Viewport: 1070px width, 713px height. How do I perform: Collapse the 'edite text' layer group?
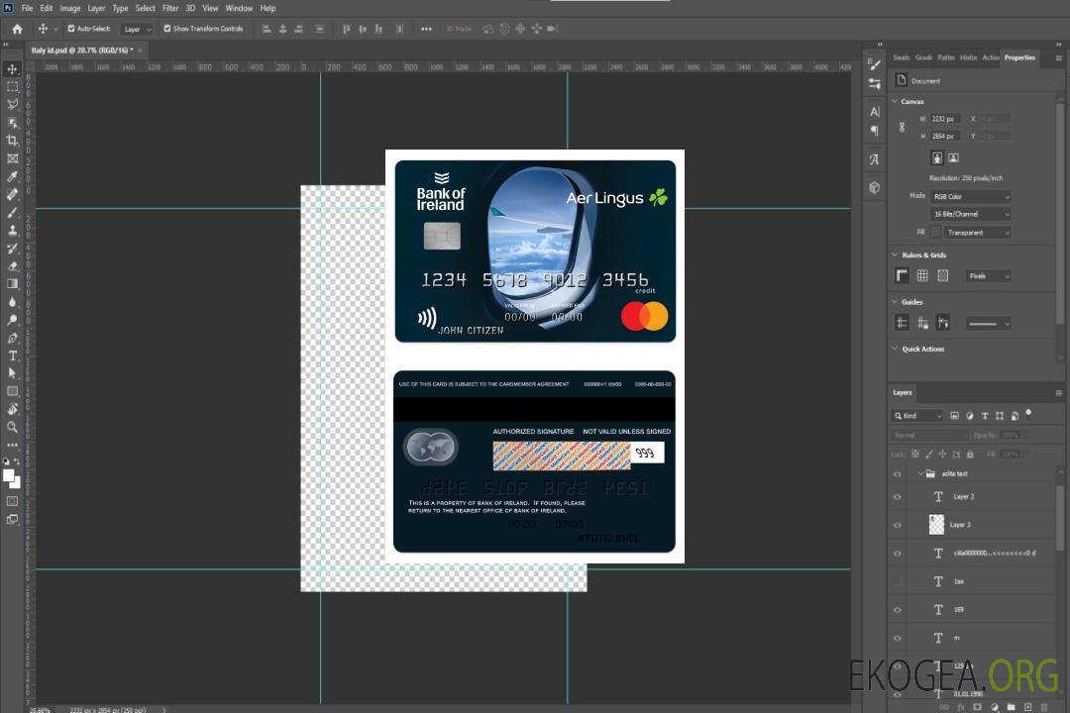click(920, 473)
